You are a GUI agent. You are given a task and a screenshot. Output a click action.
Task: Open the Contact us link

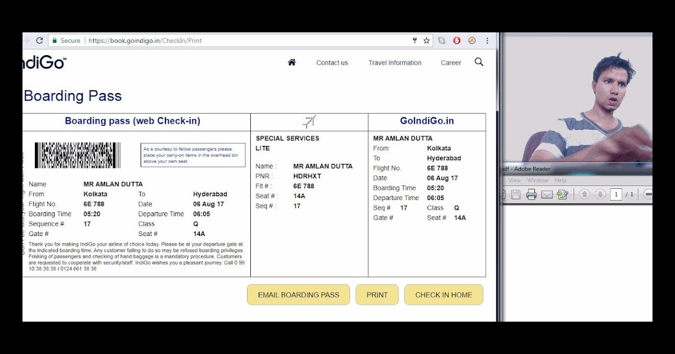click(x=332, y=63)
